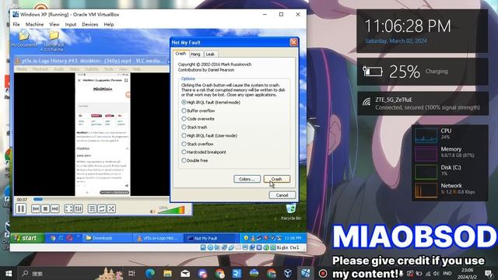Select the Stack overflow option
The height and width of the screenshot is (280, 498).
(197, 144)
